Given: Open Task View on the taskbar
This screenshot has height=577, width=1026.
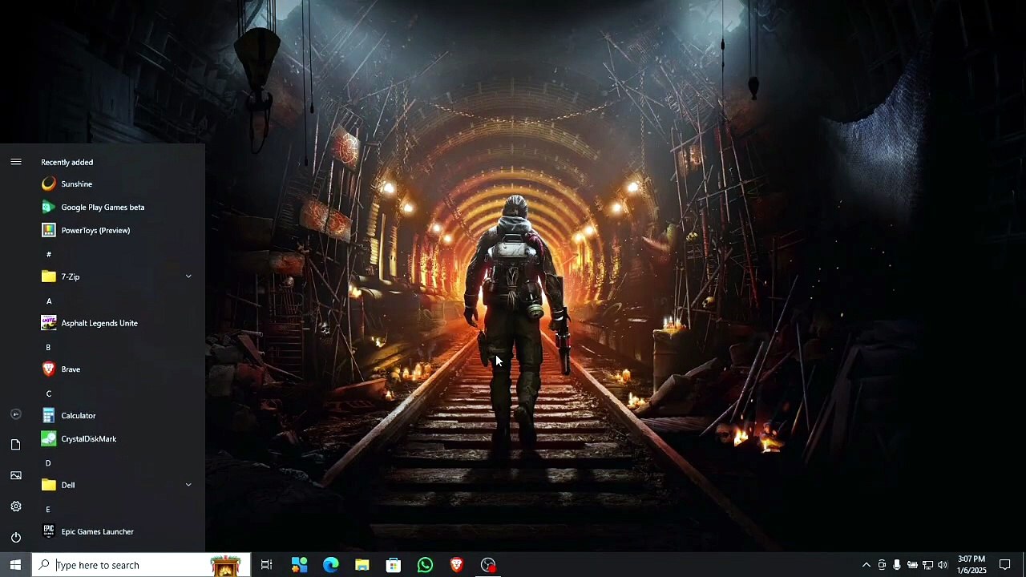Looking at the screenshot, I should (267, 565).
